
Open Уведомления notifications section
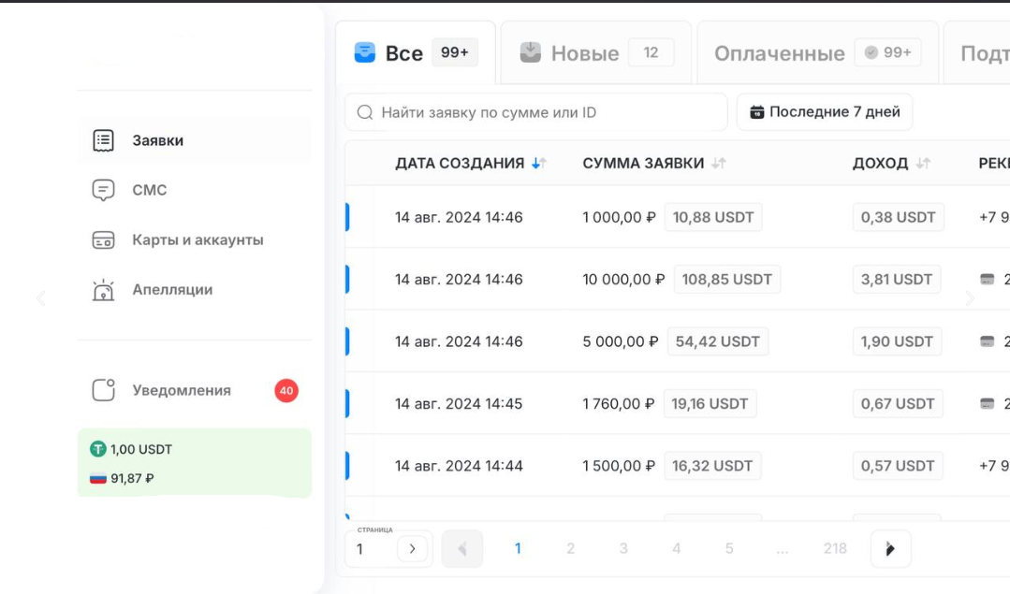(195, 390)
